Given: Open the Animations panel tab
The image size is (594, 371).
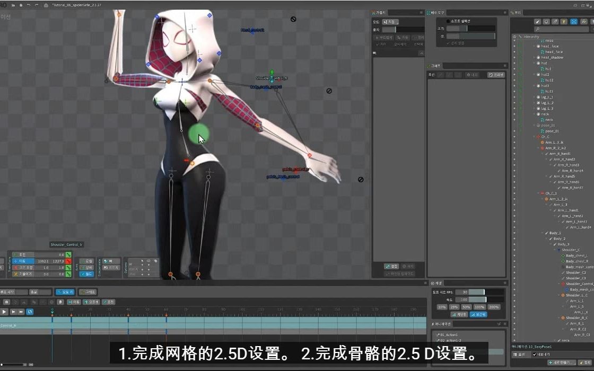Looking at the screenshot, I should [x=441, y=324].
